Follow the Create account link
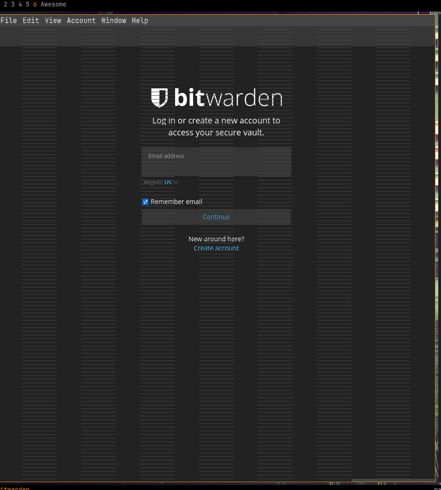 (216, 248)
